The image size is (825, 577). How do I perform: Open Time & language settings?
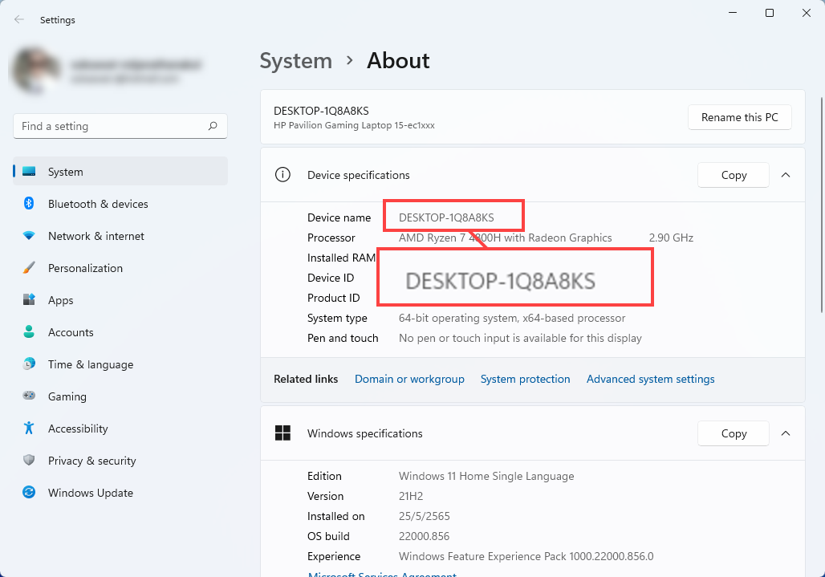click(x=120, y=364)
